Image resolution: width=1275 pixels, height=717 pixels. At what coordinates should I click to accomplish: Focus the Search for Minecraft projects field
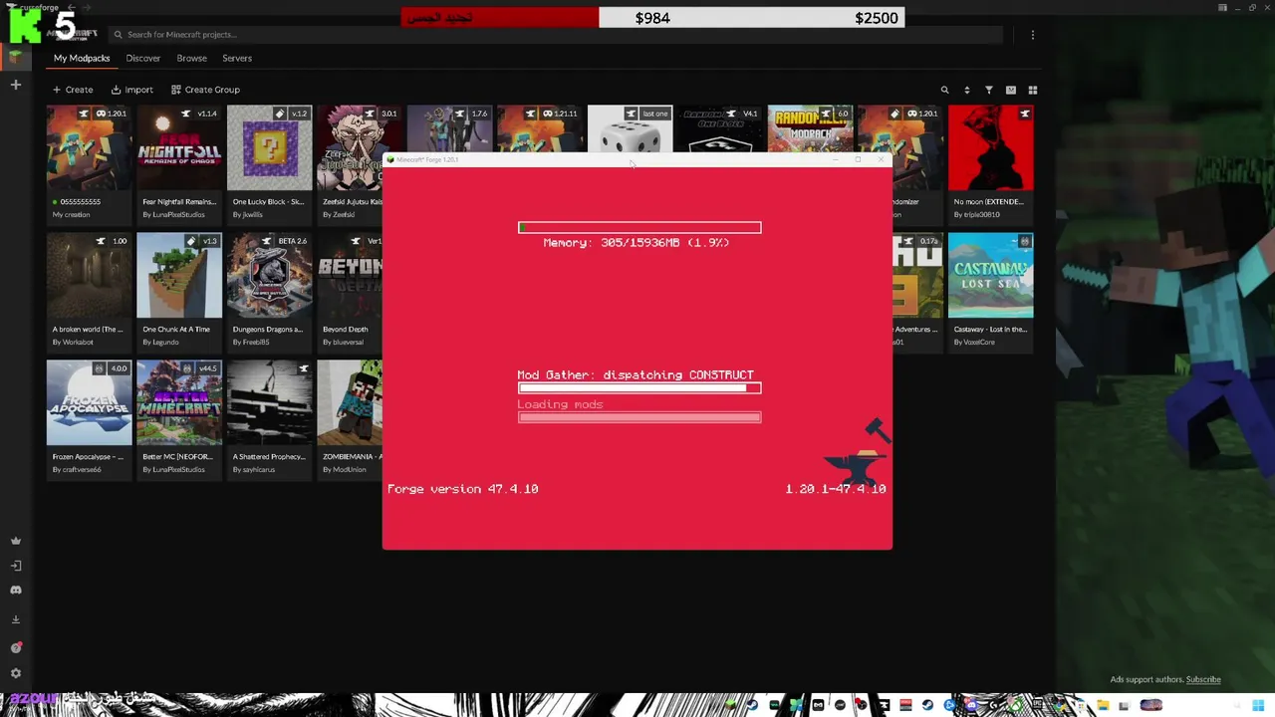554,34
